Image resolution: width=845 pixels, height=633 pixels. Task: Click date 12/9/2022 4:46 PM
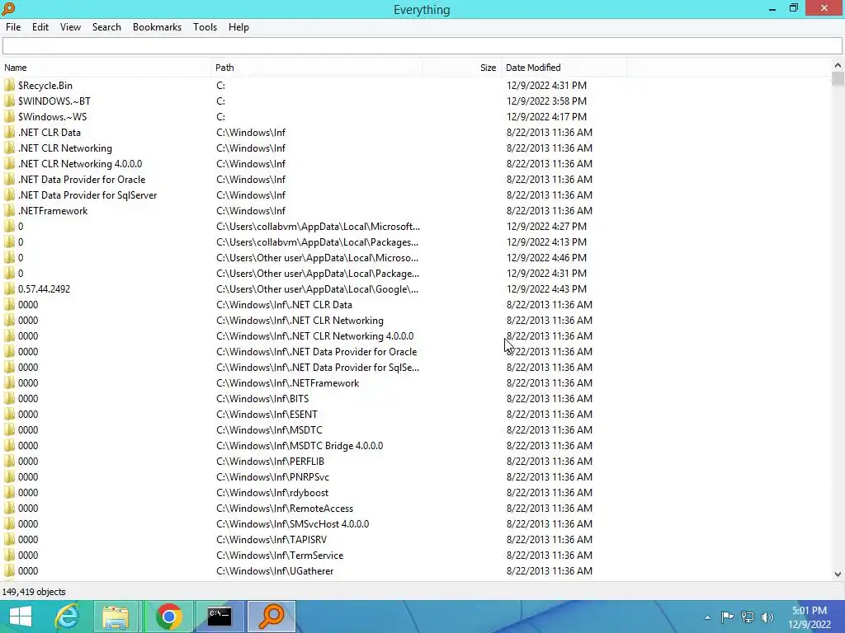tap(546, 257)
